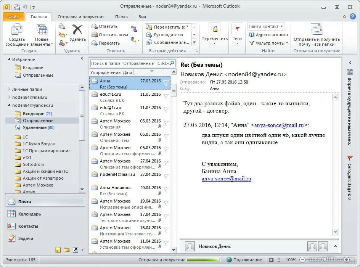Image resolution: width=360 pixels, height=267 pixels.
Task: Toggle flag on Артем Можаев 19.04.2016 message
Action: tap(166, 203)
